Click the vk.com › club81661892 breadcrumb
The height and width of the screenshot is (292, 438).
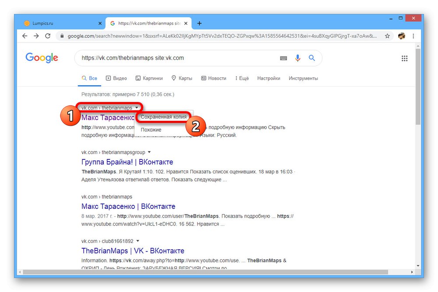108,241
